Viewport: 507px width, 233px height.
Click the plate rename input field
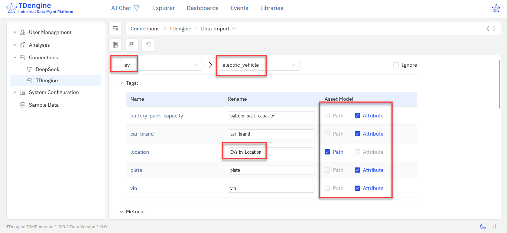point(271,170)
